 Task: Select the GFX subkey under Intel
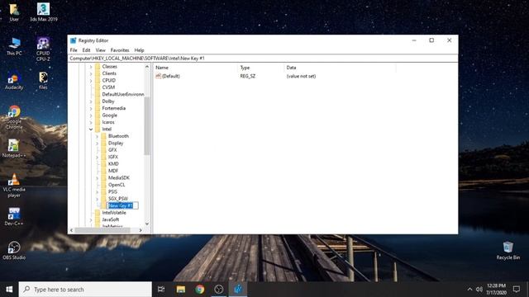tap(112, 150)
